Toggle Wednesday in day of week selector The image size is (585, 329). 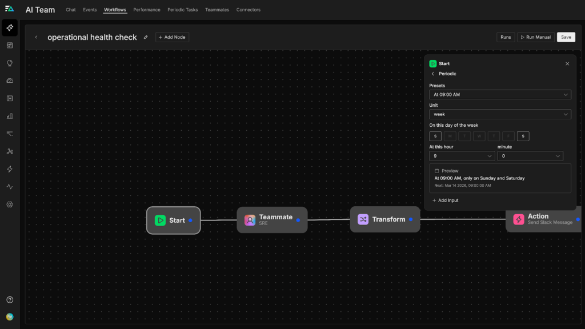(x=479, y=136)
